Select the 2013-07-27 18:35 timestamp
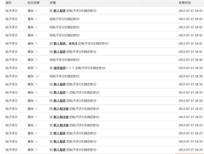 tap(190, 92)
